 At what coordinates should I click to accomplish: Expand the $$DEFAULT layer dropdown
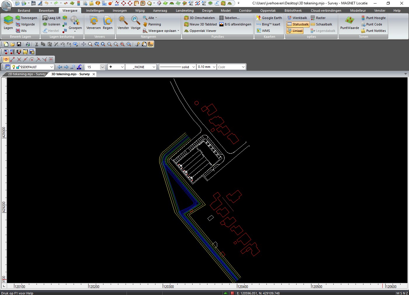click(52, 67)
